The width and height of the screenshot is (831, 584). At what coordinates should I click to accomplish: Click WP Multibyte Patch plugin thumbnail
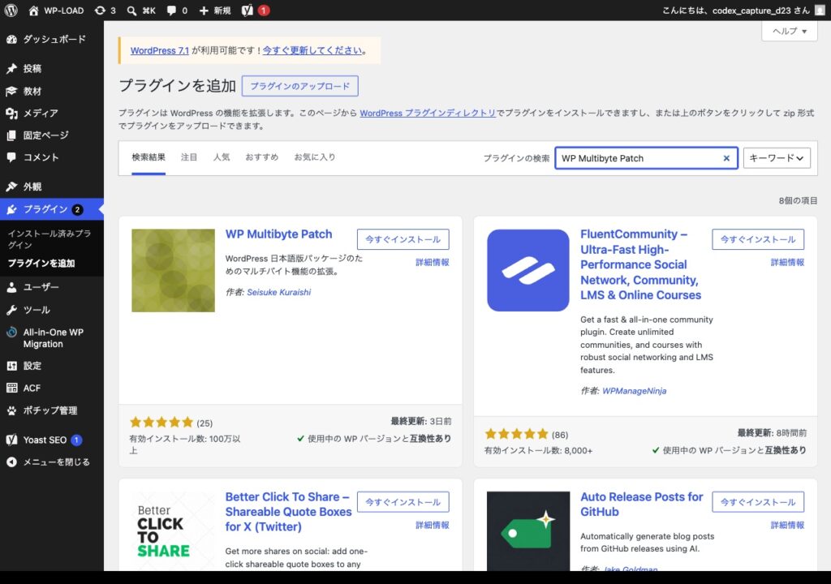[x=174, y=270]
